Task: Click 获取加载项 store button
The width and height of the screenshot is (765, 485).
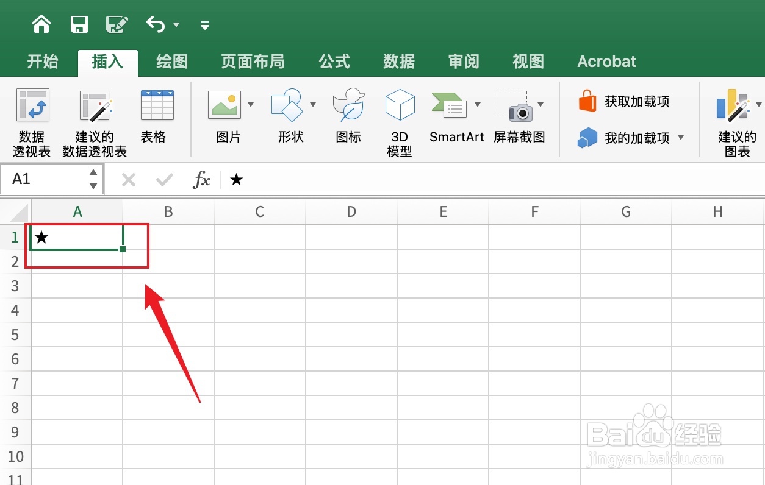Action: [x=623, y=101]
